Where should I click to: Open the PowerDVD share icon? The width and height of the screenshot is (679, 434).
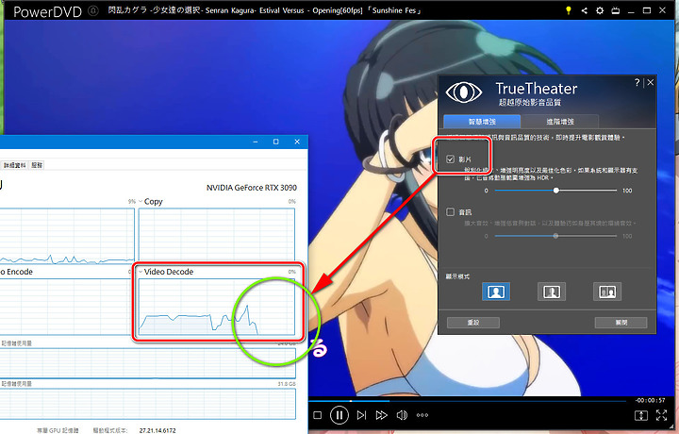(584, 10)
